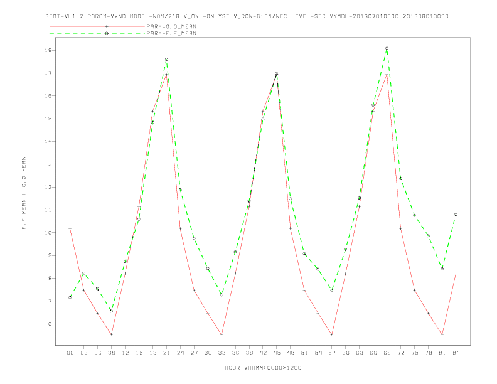Screen dimensions: 497x384
Task: Click the x-axis tick label 78
Action: [429, 353]
